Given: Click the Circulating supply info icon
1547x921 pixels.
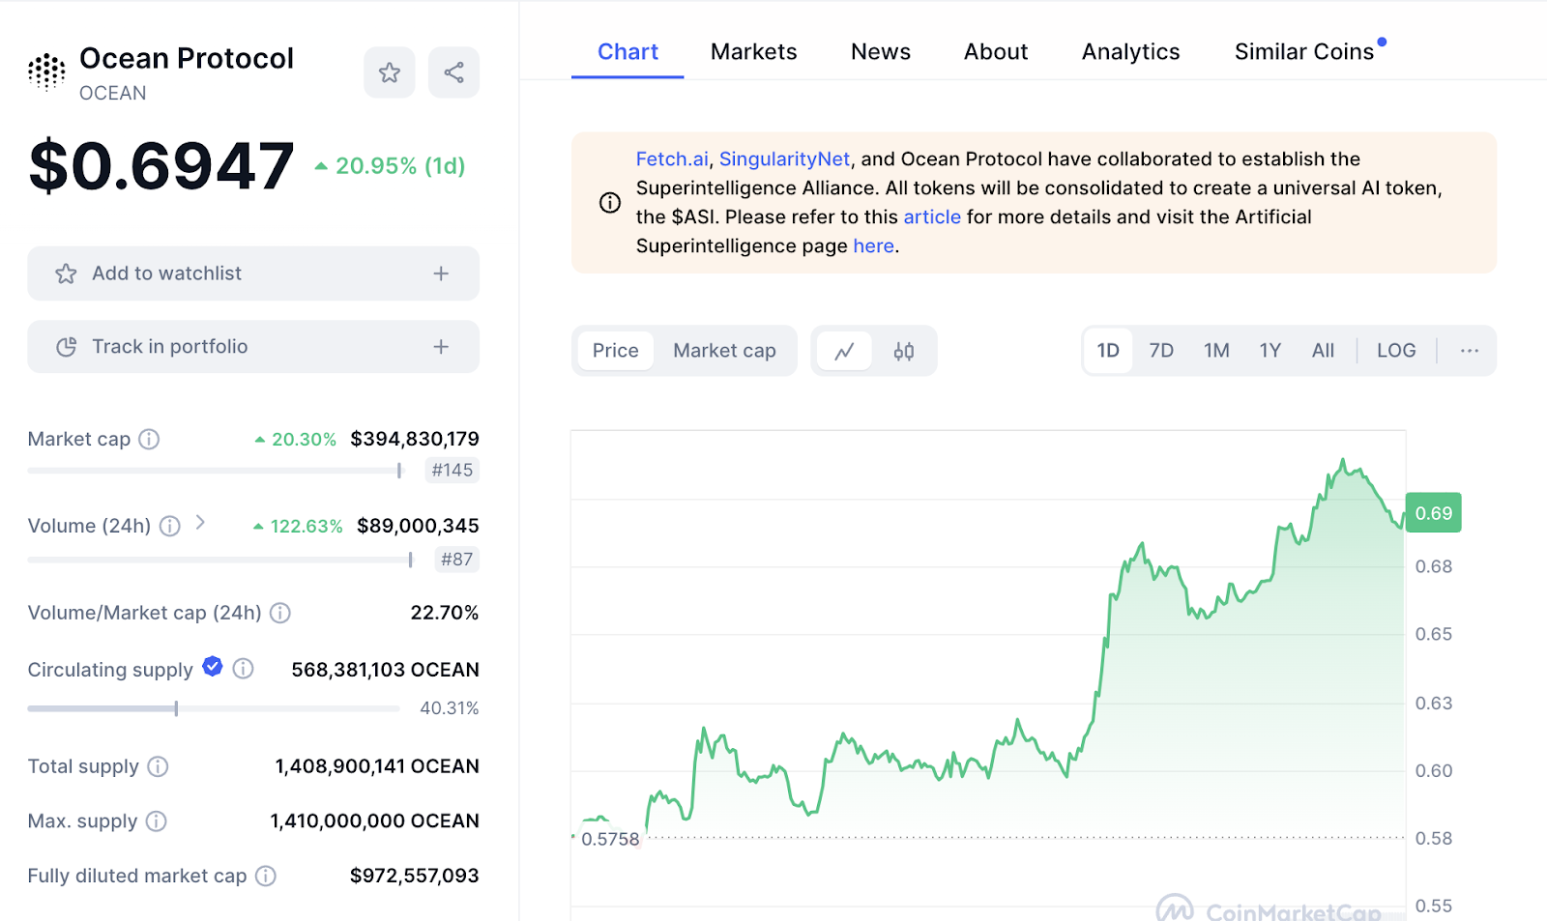Looking at the screenshot, I should 244,669.
